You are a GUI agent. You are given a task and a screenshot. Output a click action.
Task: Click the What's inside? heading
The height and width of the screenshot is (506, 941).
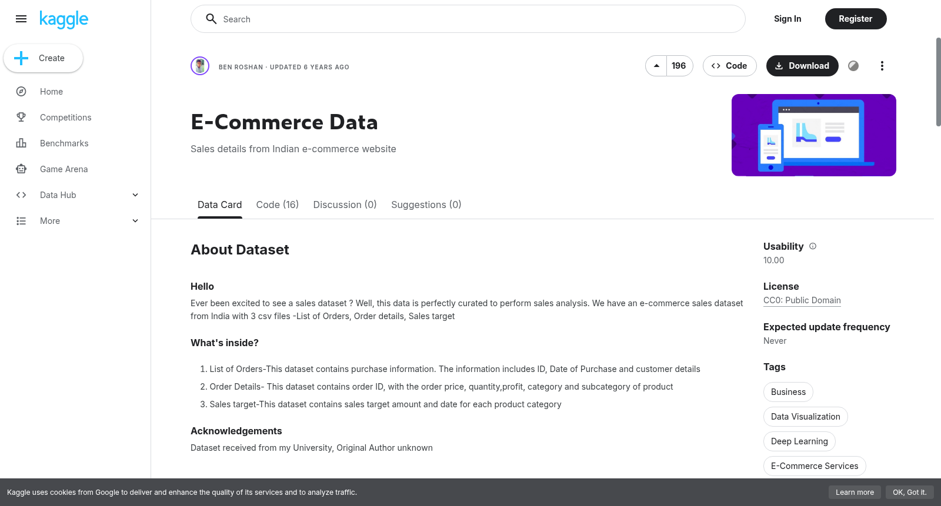[225, 343]
